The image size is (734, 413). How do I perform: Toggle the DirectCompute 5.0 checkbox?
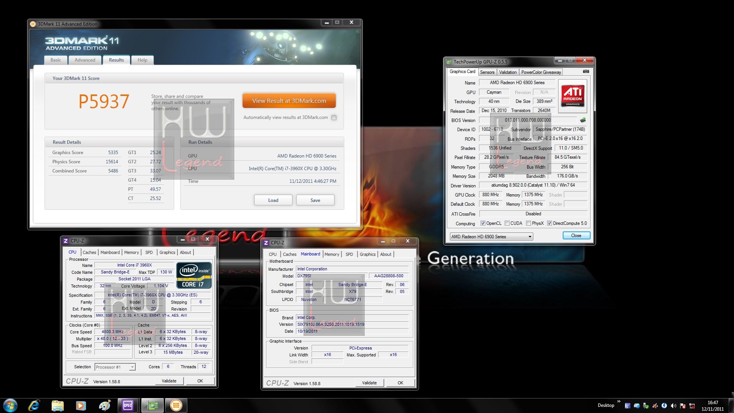[549, 223]
